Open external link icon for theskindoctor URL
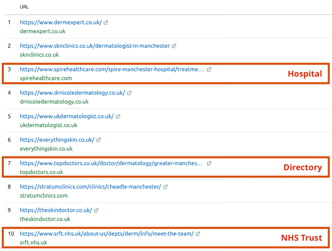This screenshot has height=251, width=332. [96, 210]
